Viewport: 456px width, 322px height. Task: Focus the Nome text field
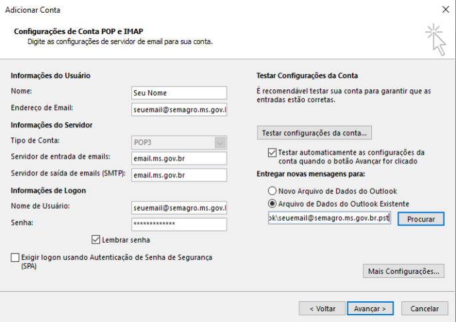coord(179,93)
